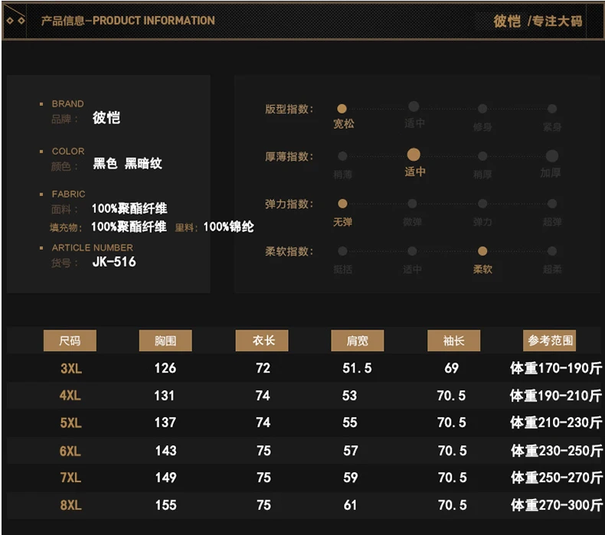Pick the 超柔 dot in 柔软指数 row

click(x=552, y=251)
